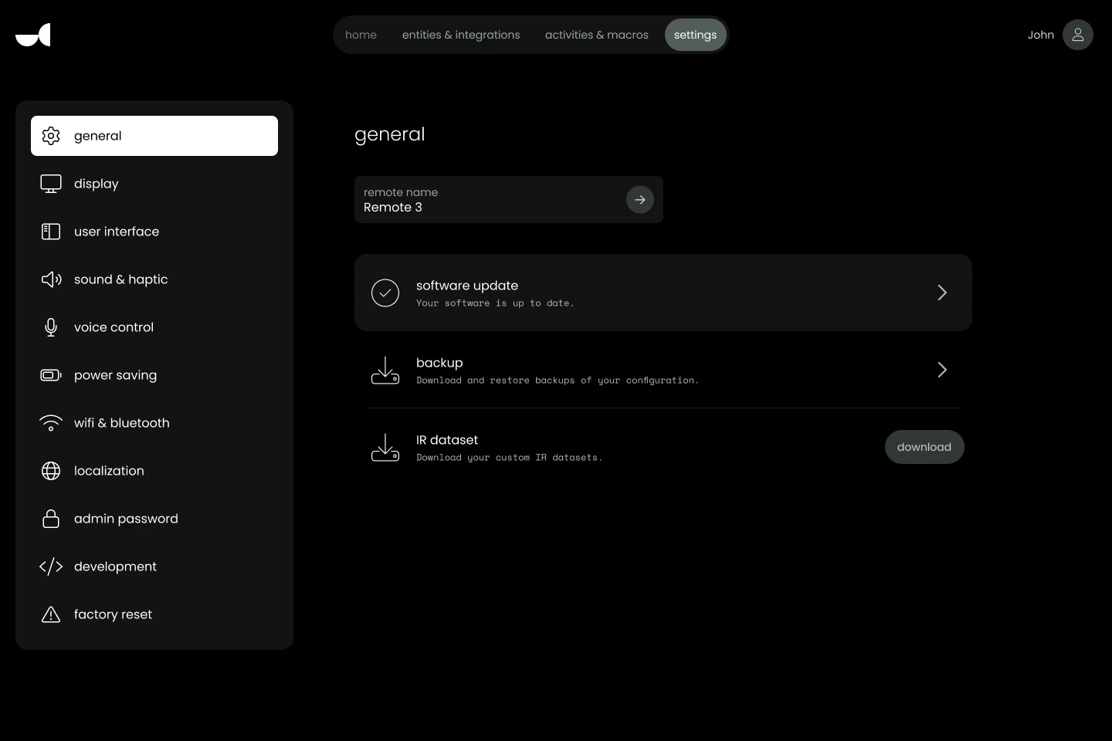
Task: Open John's user profile avatar
Action: pyautogui.click(x=1077, y=35)
